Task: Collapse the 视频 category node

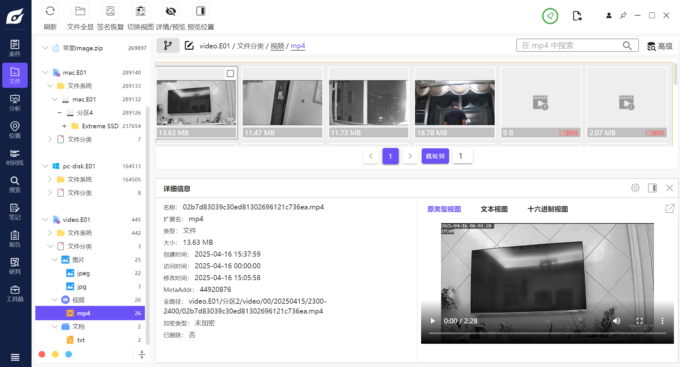Action: (55, 300)
